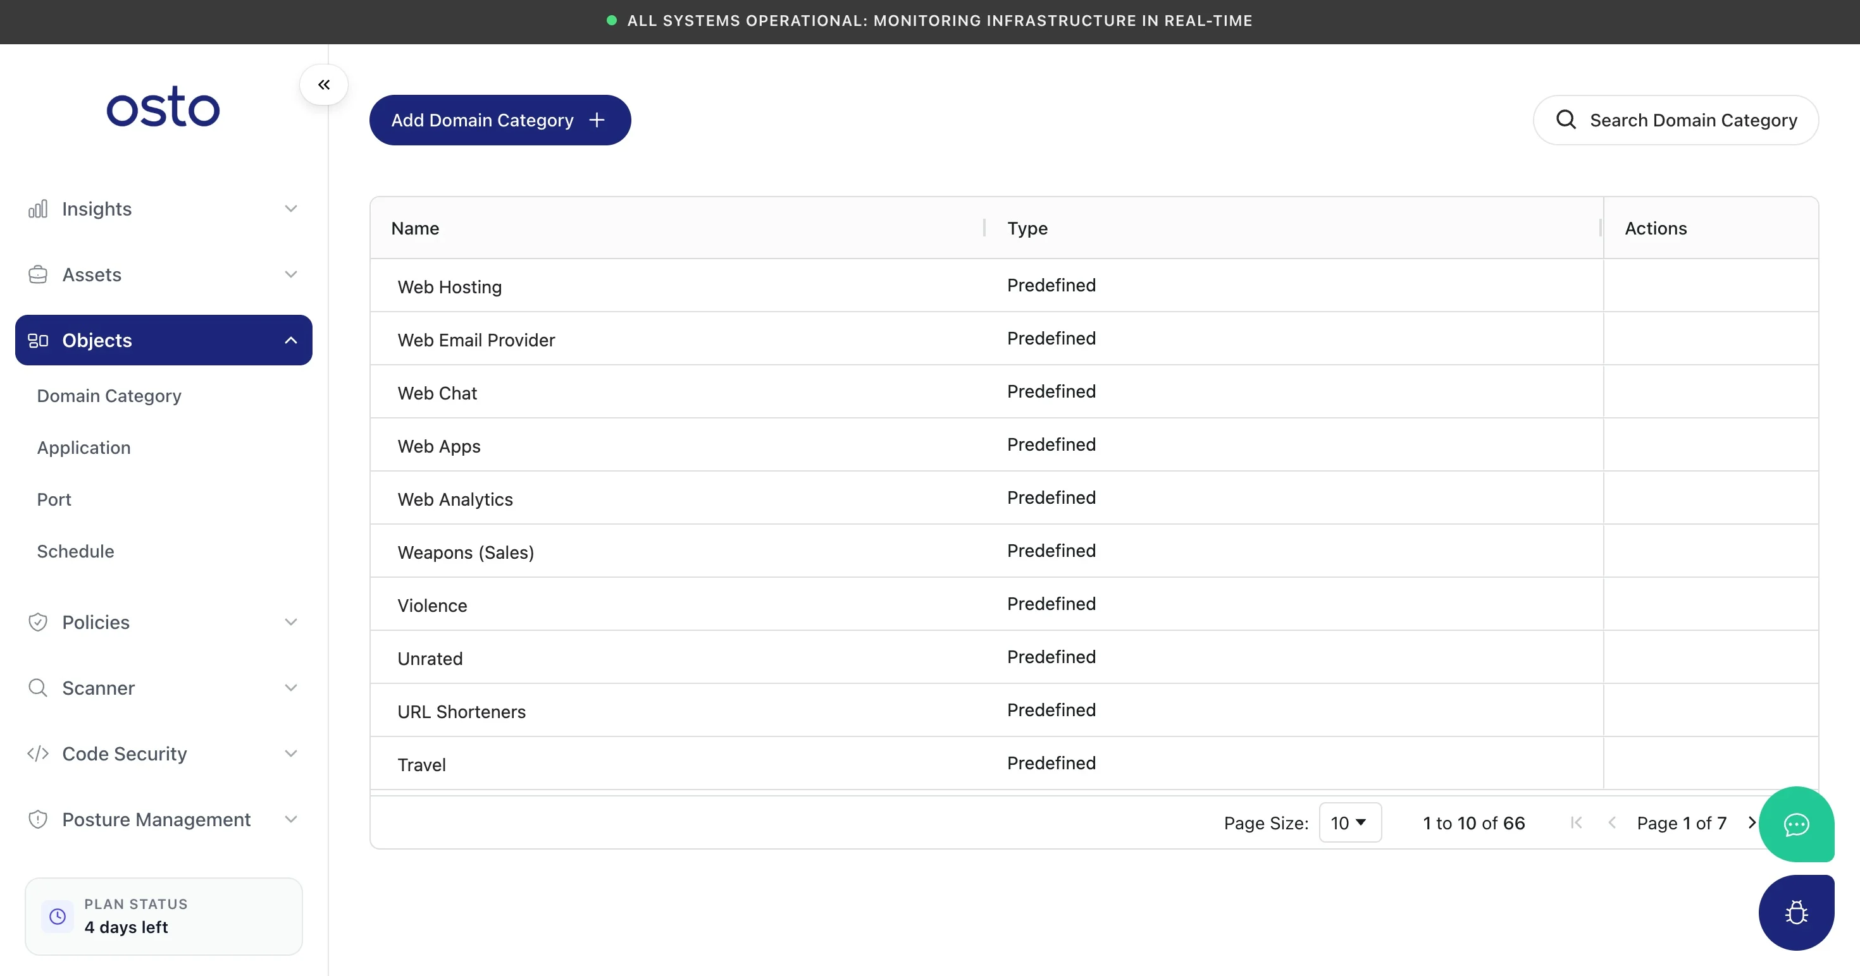Click the 'Page 1 of 7' text
This screenshot has width=1860, height=976.
[x=1682, y=823]
